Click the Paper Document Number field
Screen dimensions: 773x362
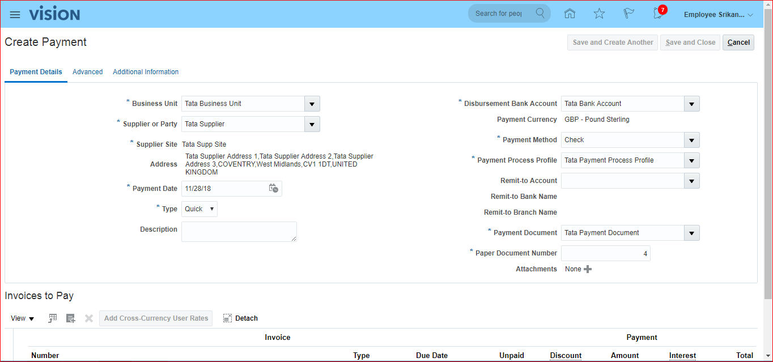click(x=605, y=253)
